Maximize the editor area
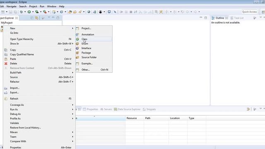 206,18
